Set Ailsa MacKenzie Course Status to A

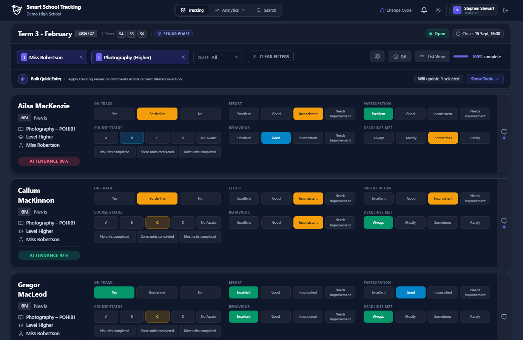click(x=106, y=138)
